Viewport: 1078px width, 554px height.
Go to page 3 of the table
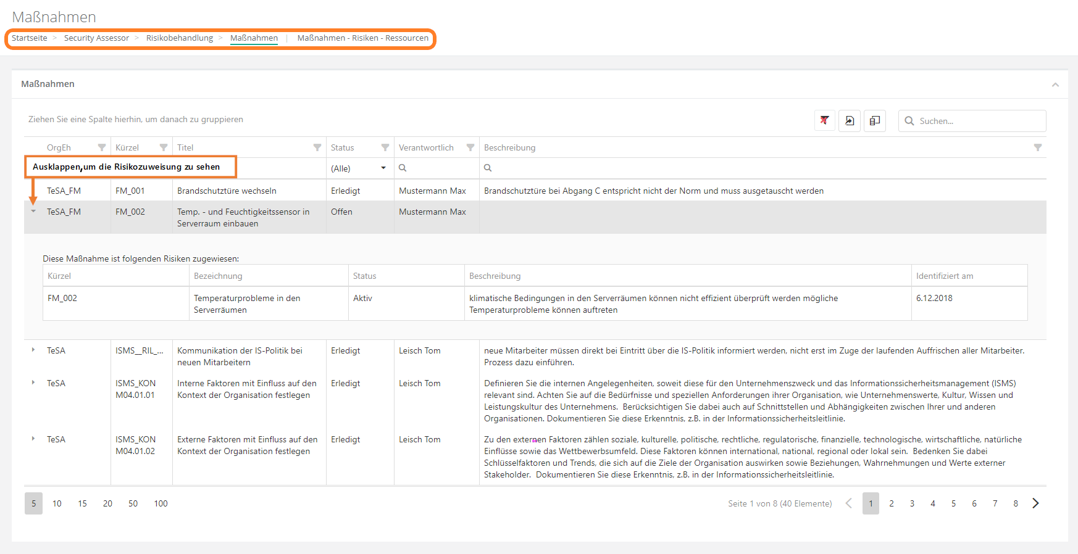tap(912, 503)
